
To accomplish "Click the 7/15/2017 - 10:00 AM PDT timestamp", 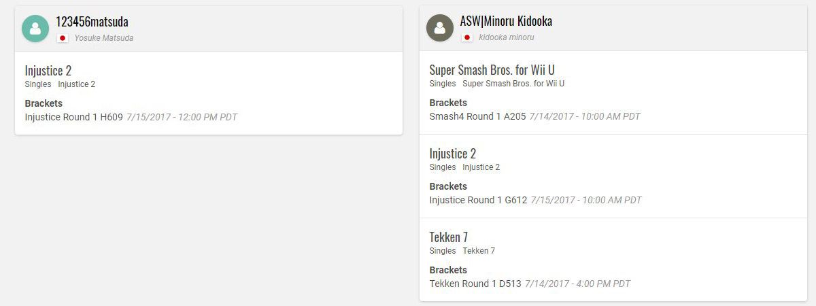I will pyautogui.click(x=586, y=200).
